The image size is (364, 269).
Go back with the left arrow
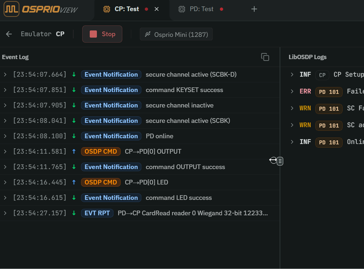9,34
